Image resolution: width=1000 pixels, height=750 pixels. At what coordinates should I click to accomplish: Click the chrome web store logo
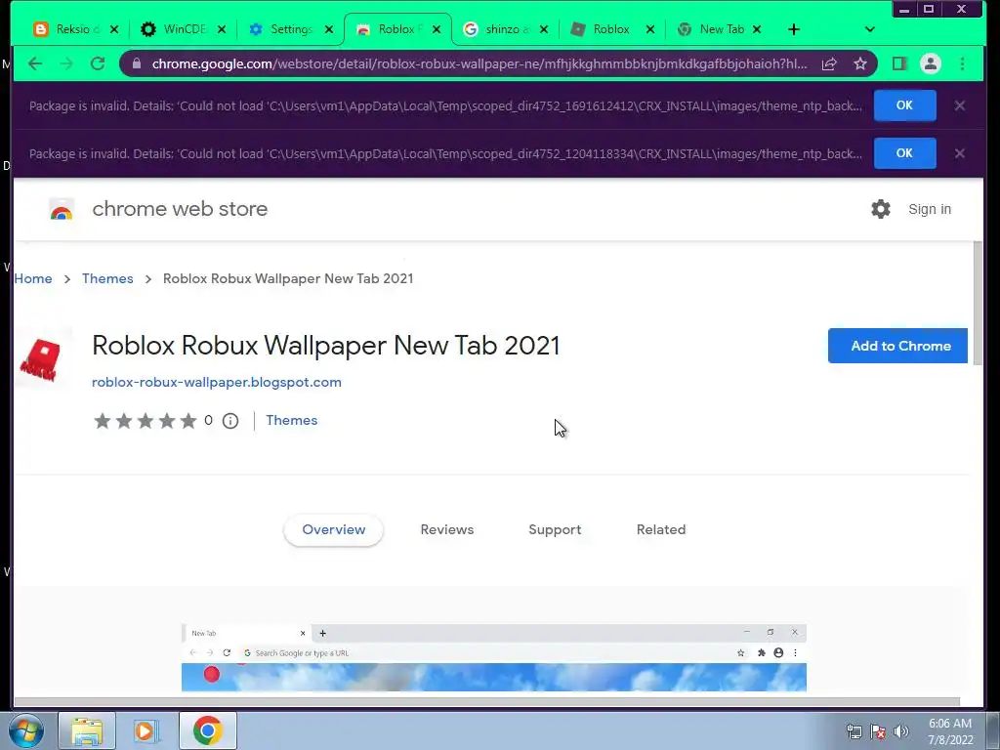point(62,209)
